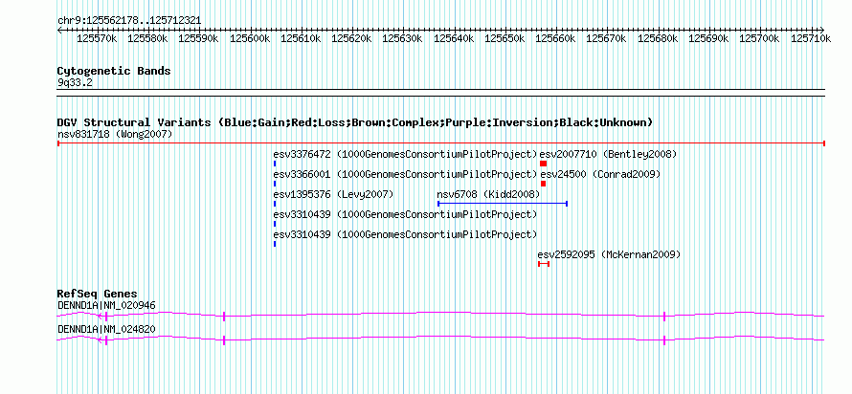Screen dimensions: 852x394
Task: Click the 9q33.2 band label
Action: [x=75, y=82]
